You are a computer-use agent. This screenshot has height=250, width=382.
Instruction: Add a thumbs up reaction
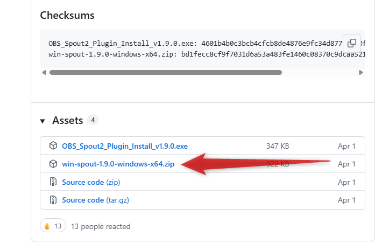coord(53,226)
